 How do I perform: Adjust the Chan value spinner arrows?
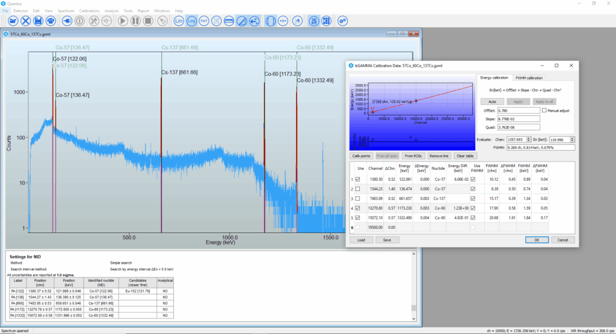(x=529, y=140)
